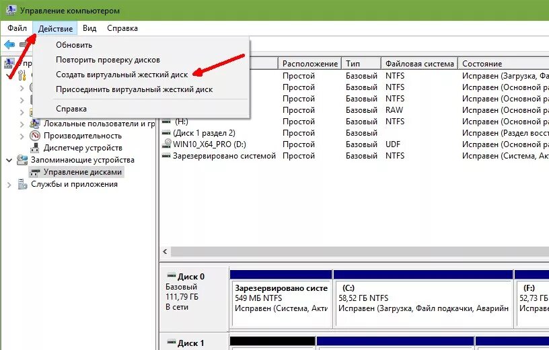Choose Обновить from the menu
The image size is (549, 350).
pyautogui.click(x=74, y=45)
